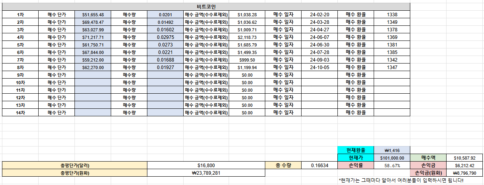Click the 1차 row label cell
This screenshot has width=484, height=185.
pyautogui.click(x=20, y=15)
